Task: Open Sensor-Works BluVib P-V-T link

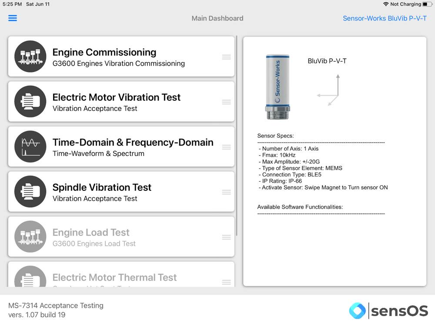Action: coord(385,18)
